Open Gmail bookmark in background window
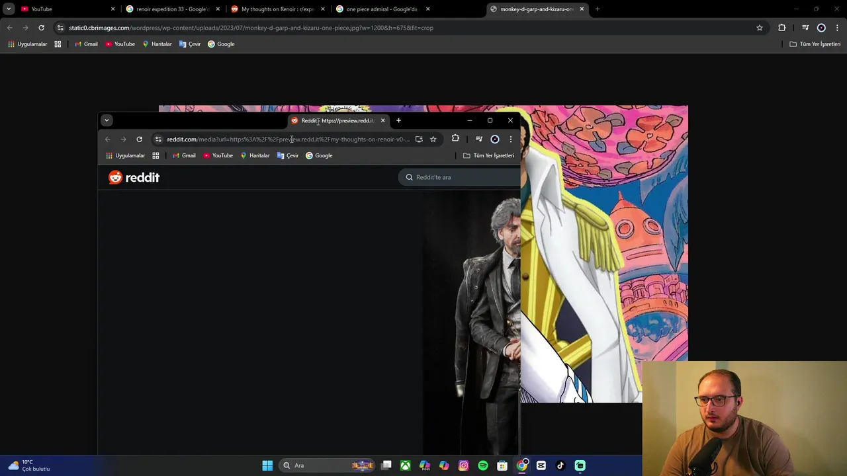847x476 pixels. [x=86, y=44]
